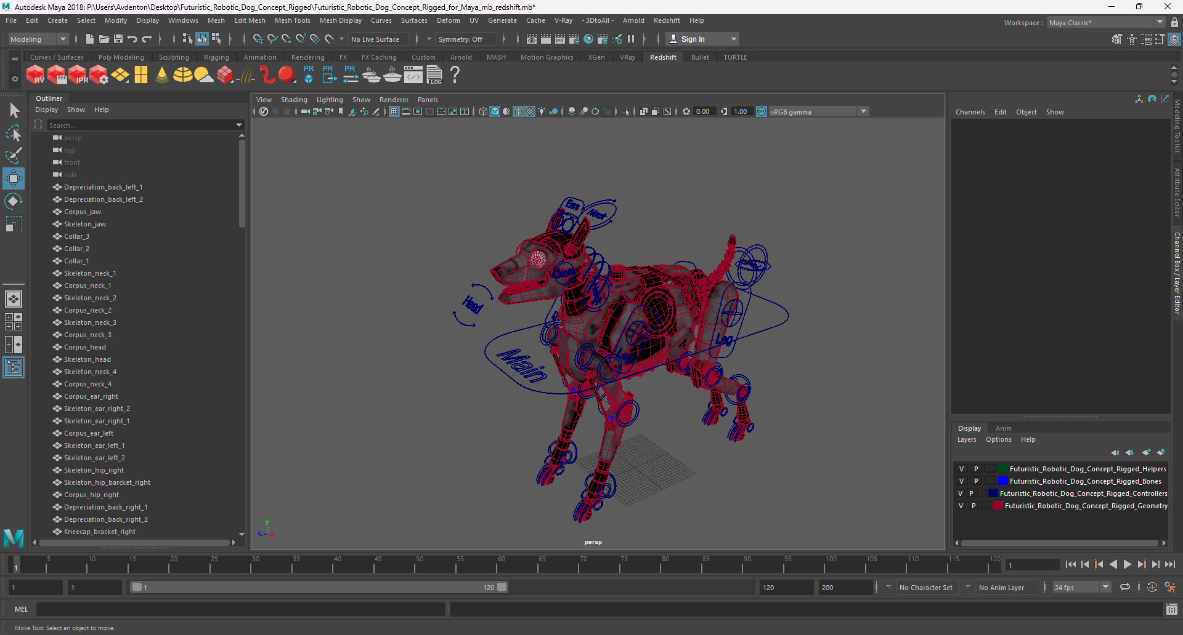
Task: Open the Script Editor icon
Action: click(1172, 609)
